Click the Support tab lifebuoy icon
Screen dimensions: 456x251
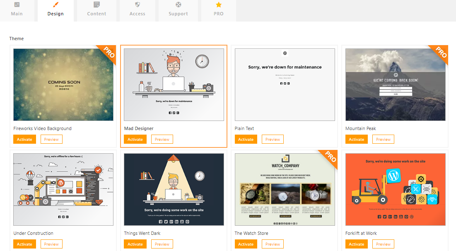coord(178,5)
